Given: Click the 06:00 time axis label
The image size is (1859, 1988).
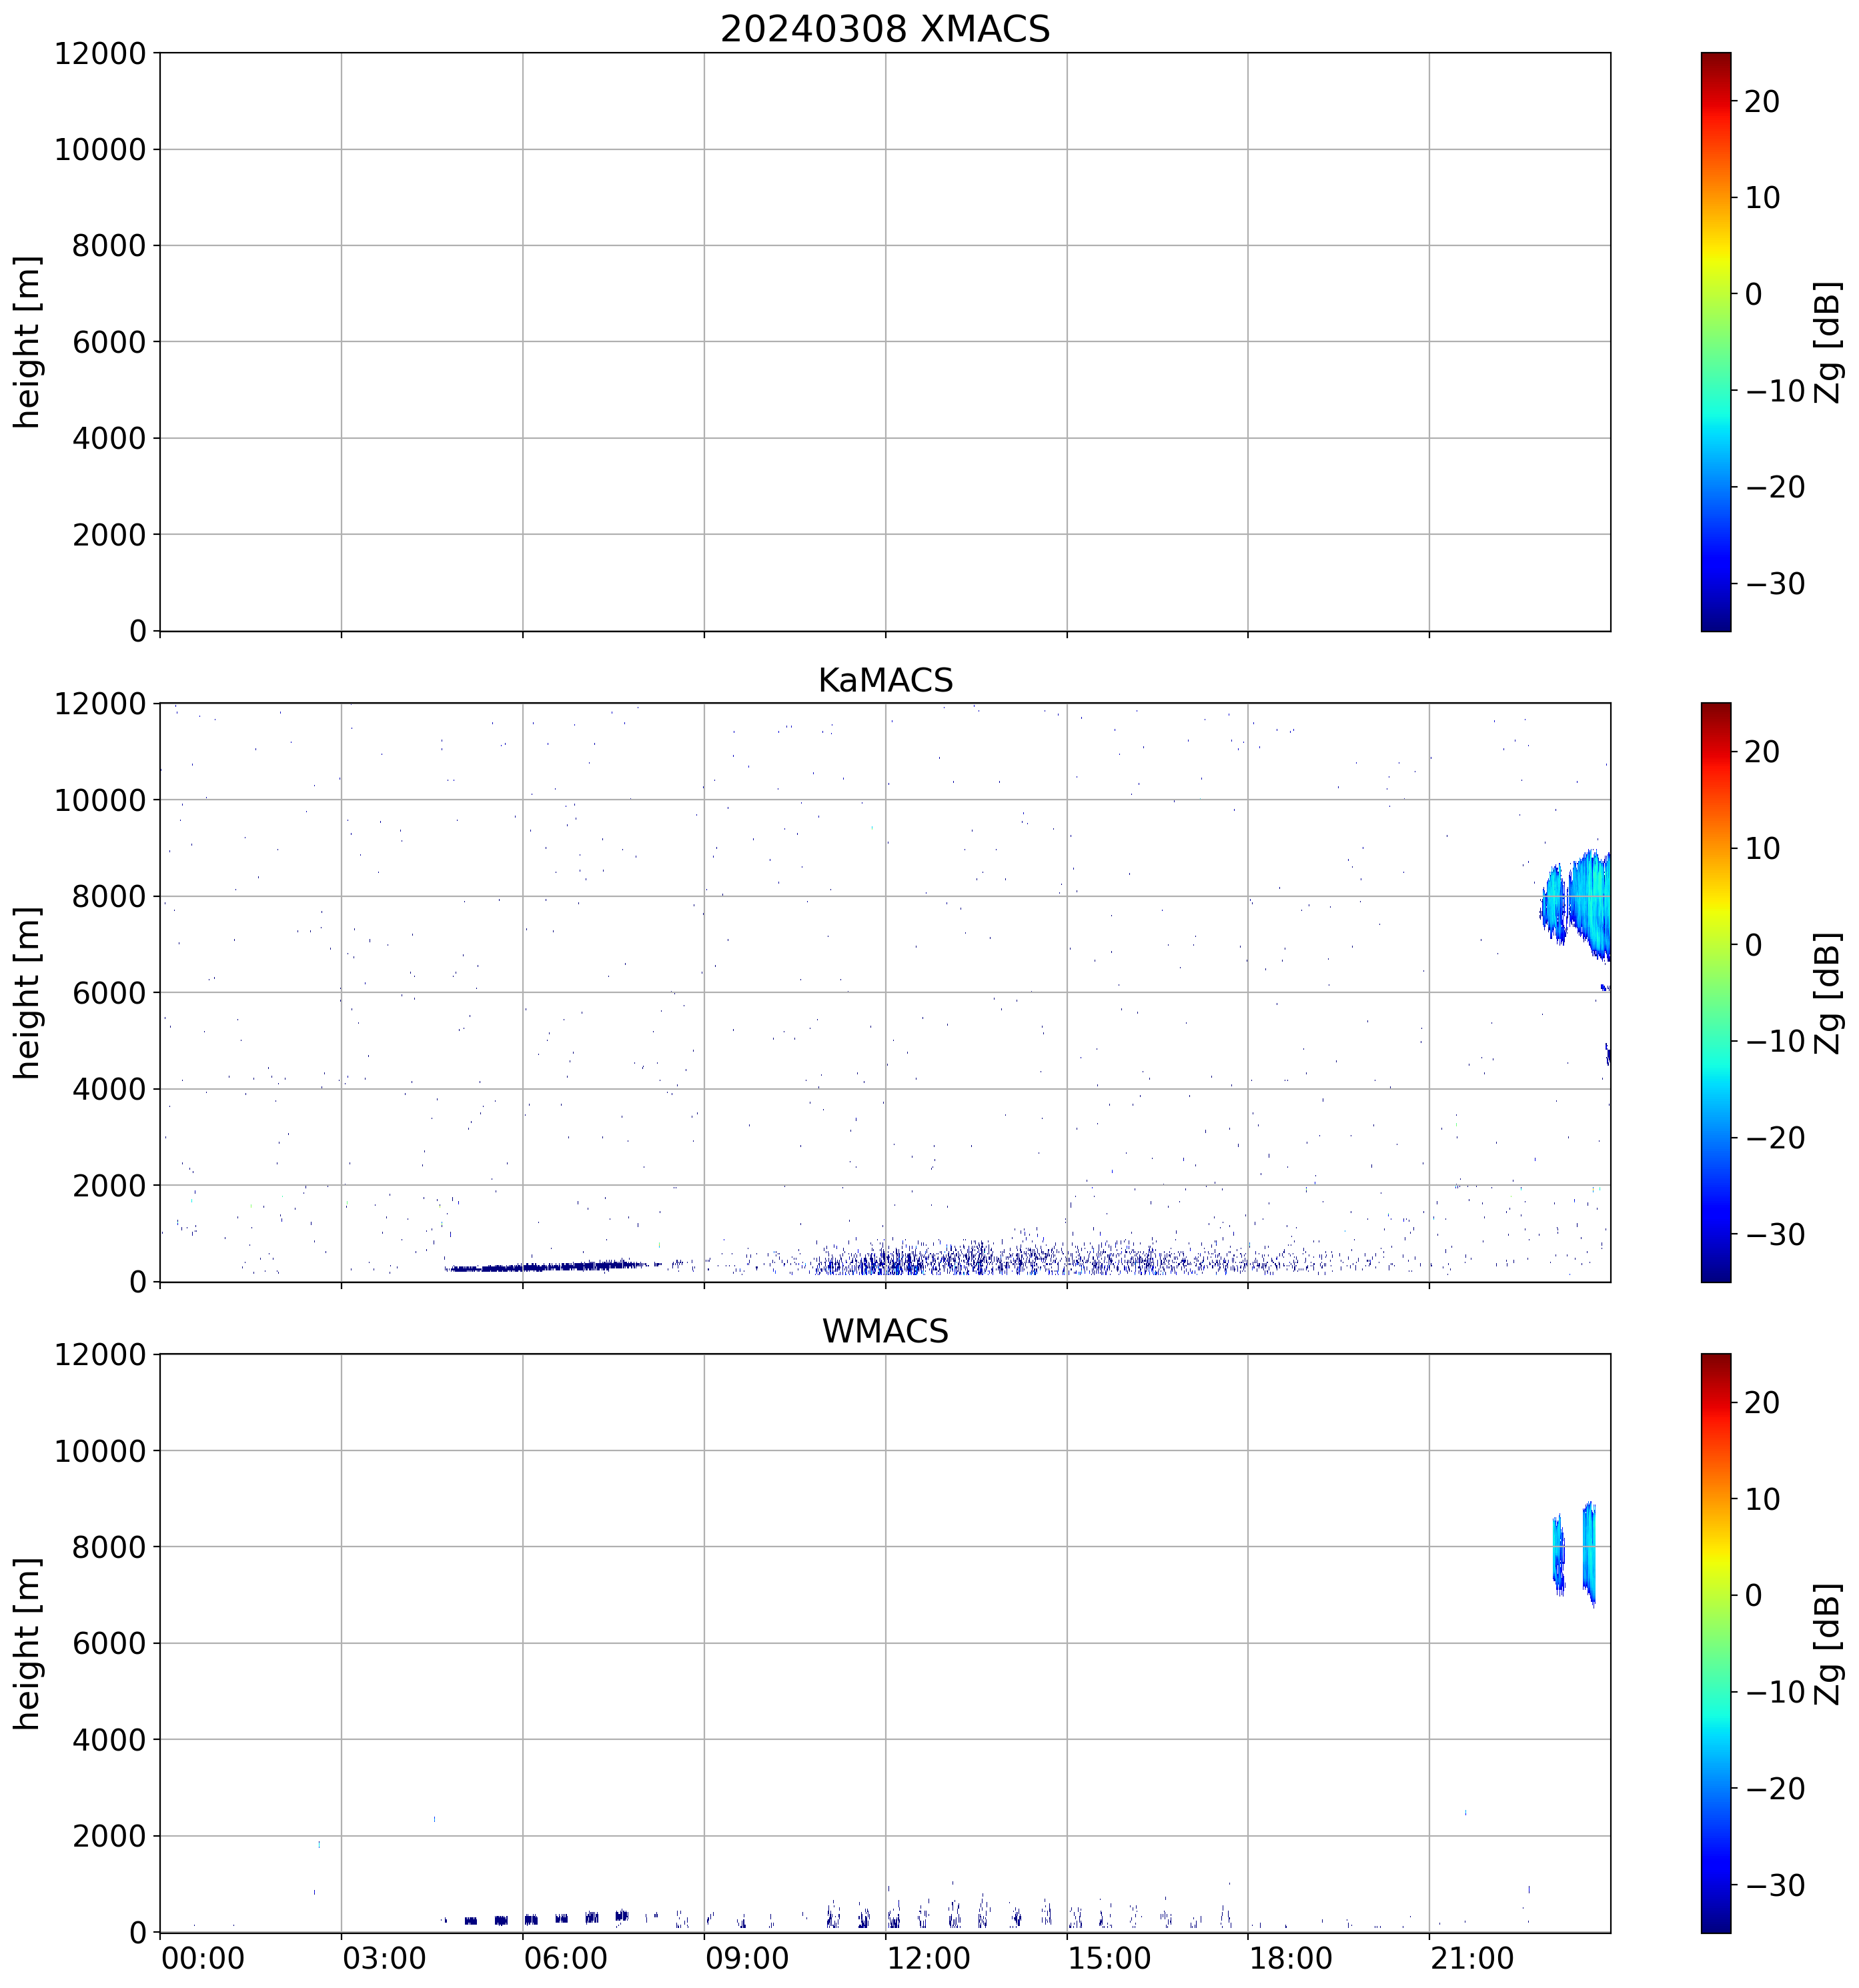Looking at the screenshot, I should pyautogui.click(x=565, y=1958).
